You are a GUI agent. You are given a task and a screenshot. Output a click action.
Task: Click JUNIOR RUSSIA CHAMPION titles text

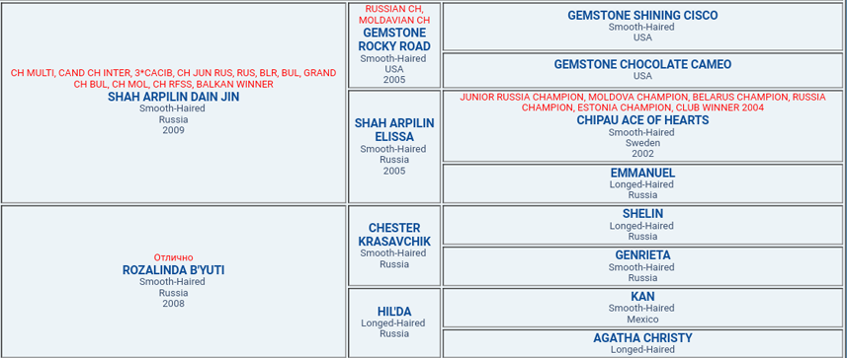(x=642, y=103)
